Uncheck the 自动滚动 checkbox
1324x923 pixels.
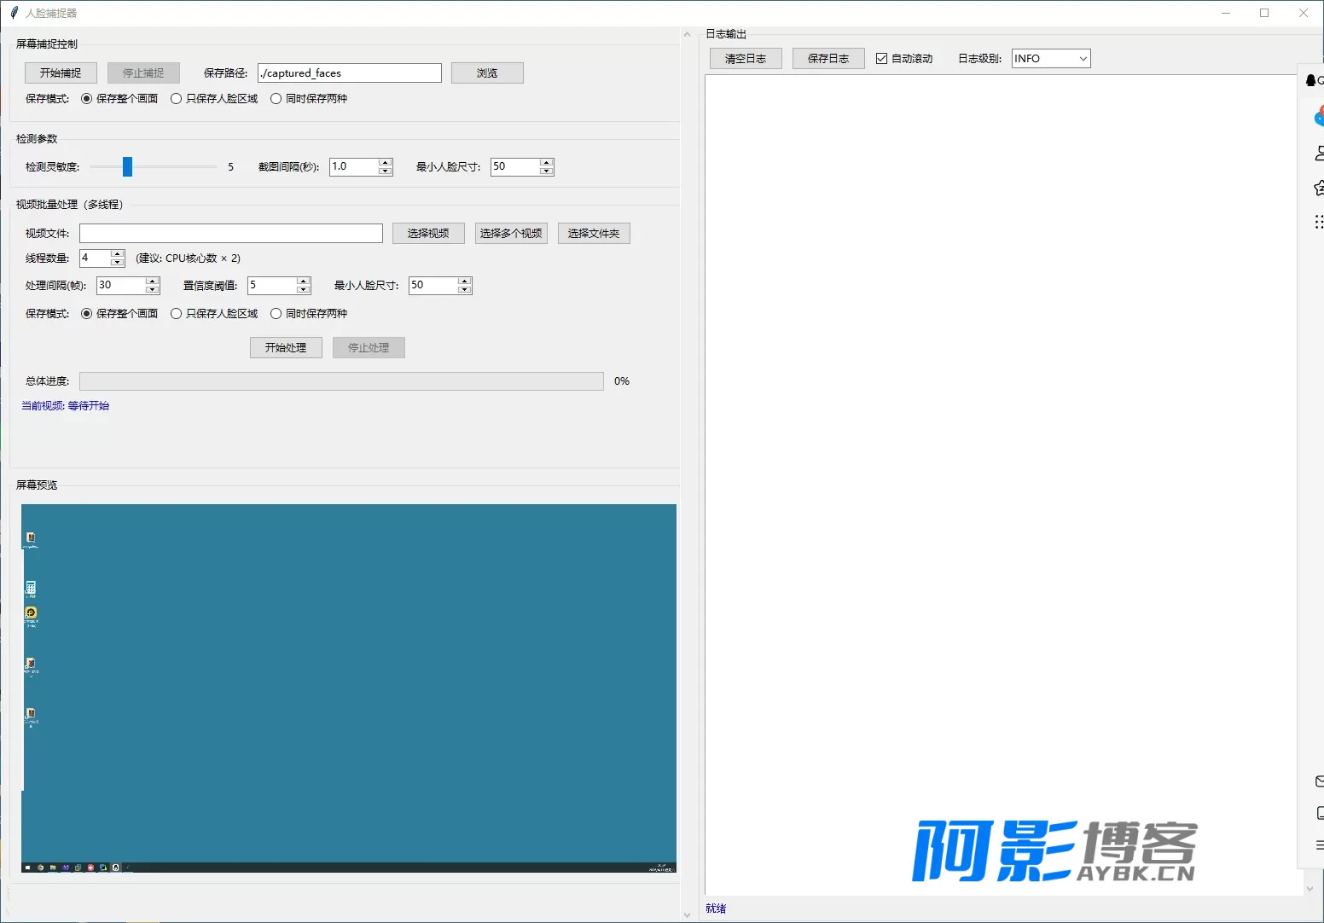click(x=882, y=59)
